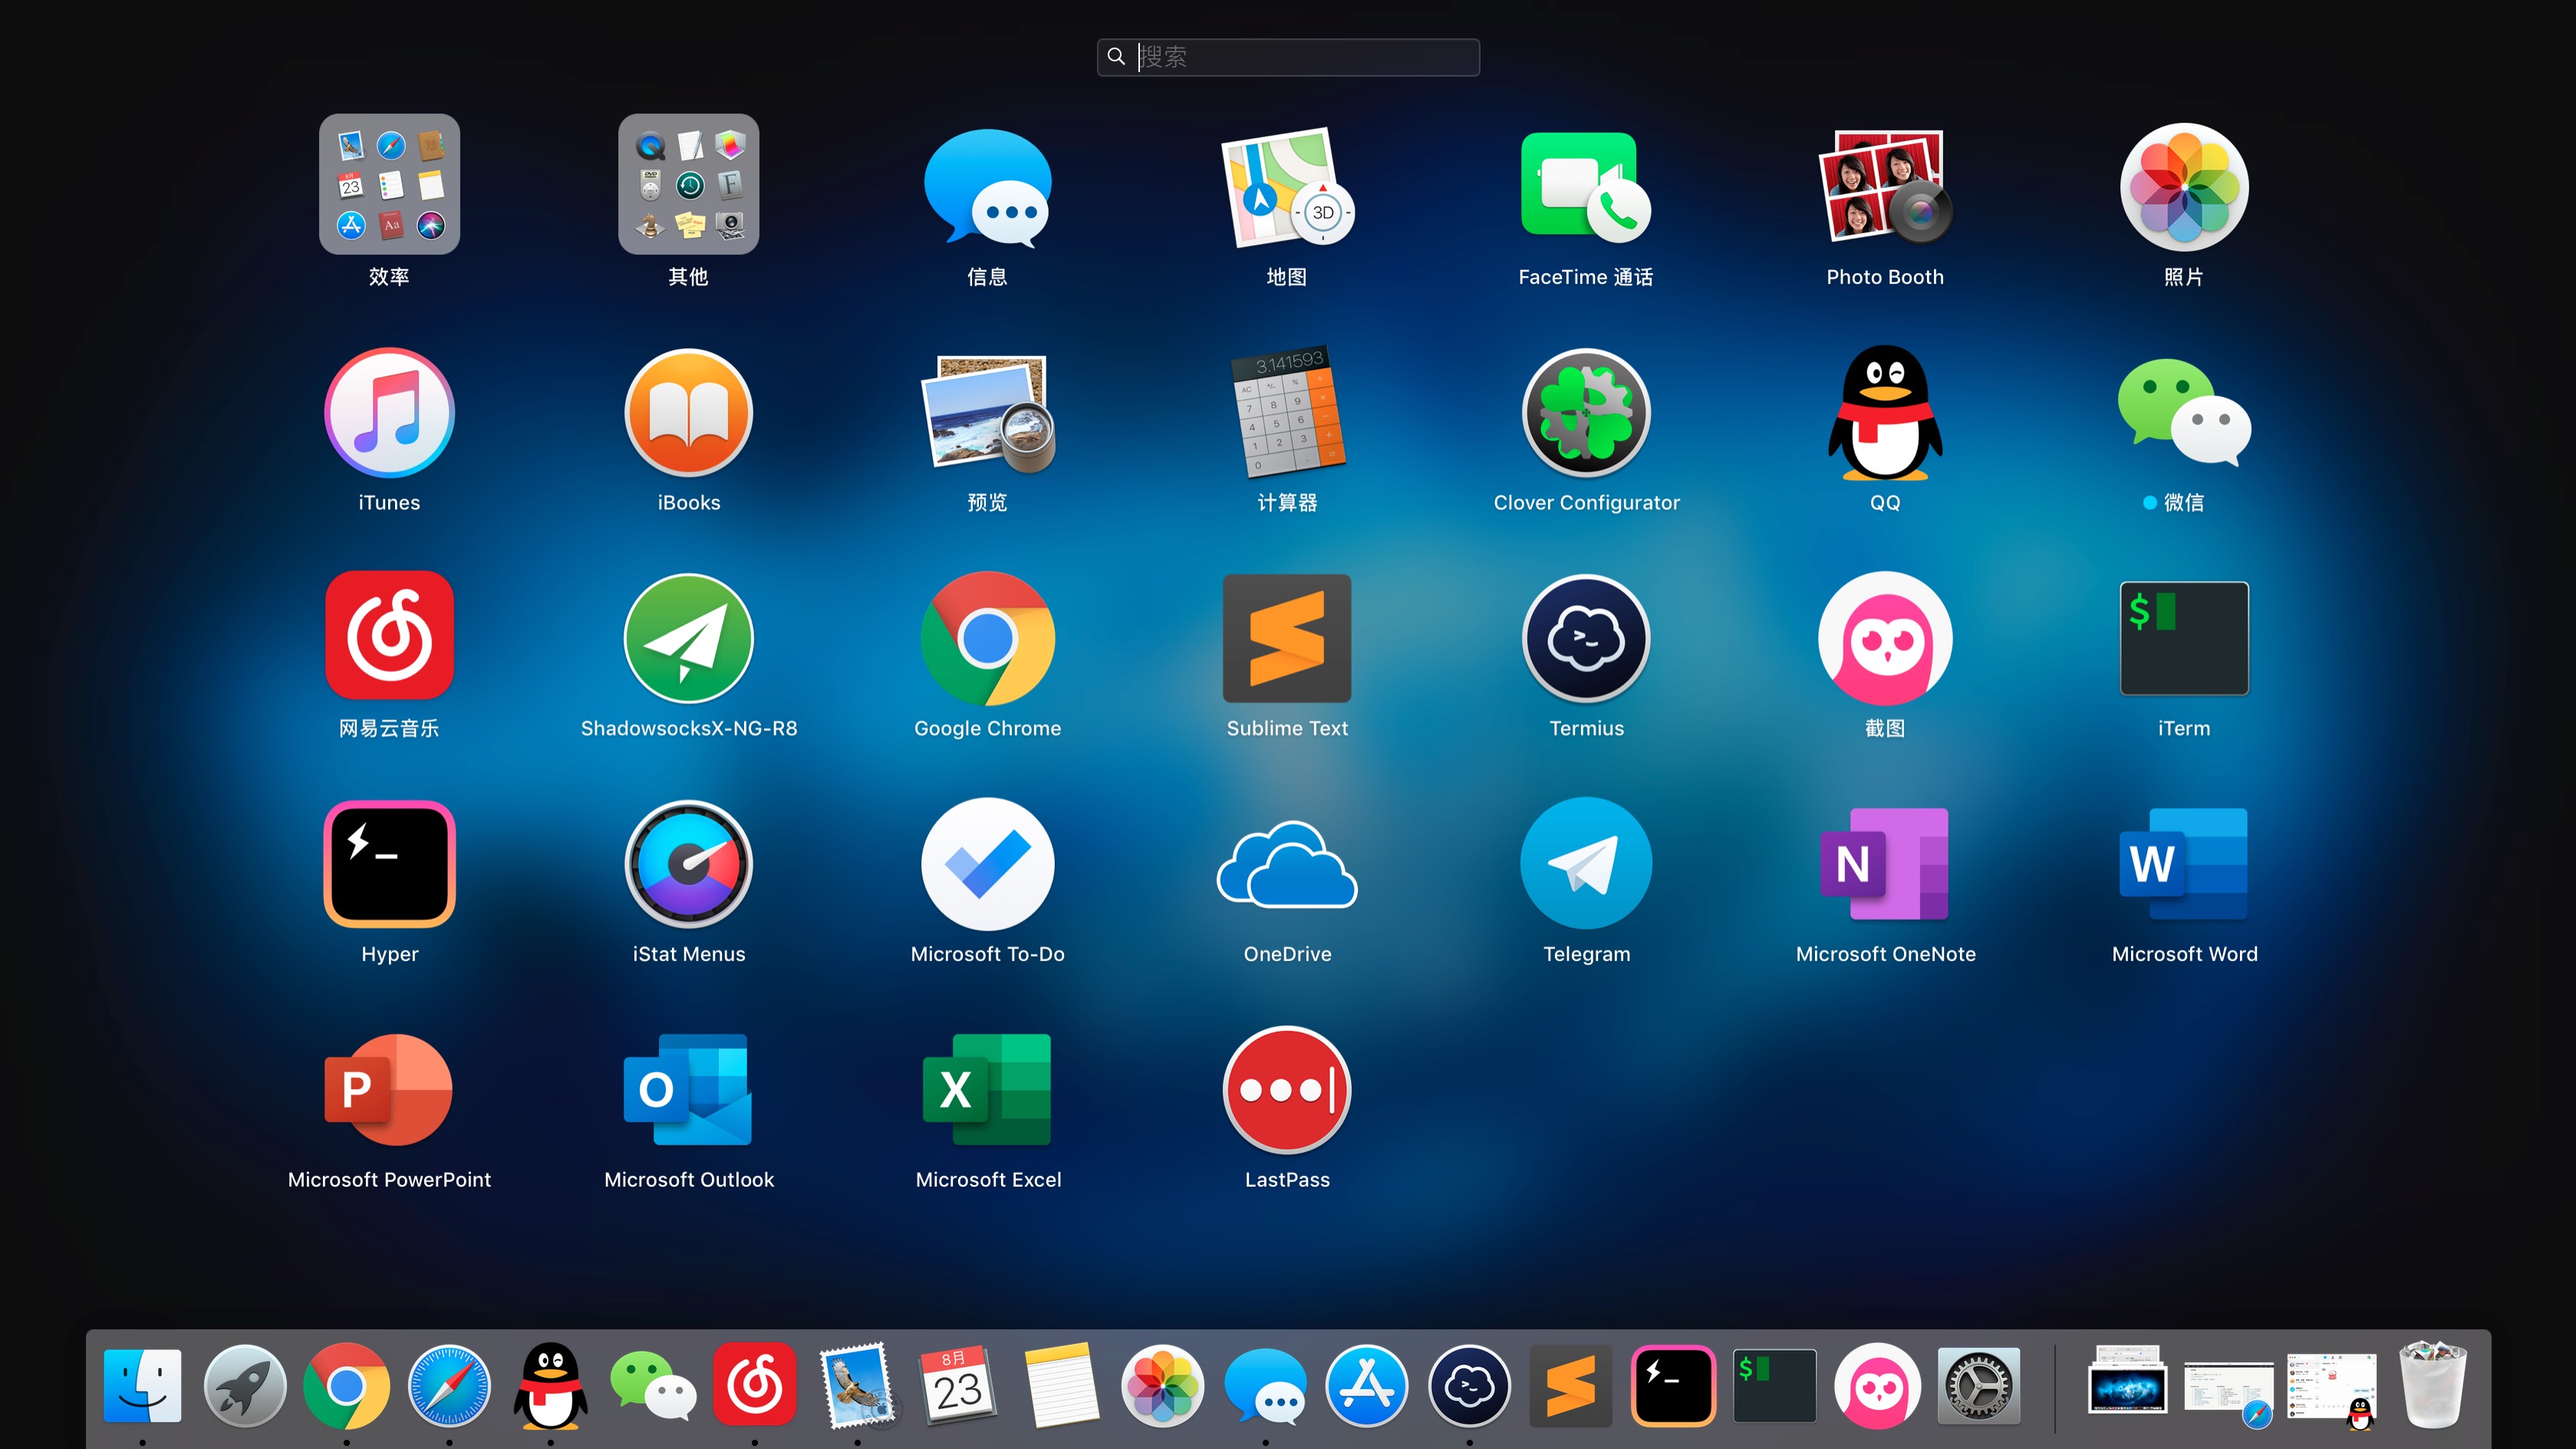
Task: Launch Microsoft OneNote
Action: coord(1885,863)
